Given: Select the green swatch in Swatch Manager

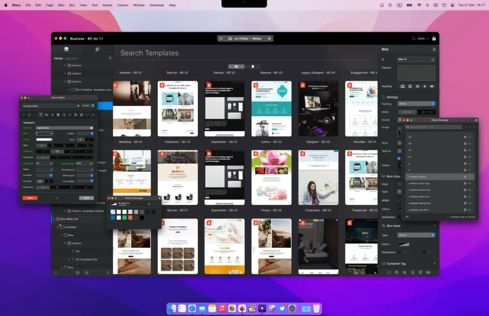Looking at the screenshot, I should (124, 217).
